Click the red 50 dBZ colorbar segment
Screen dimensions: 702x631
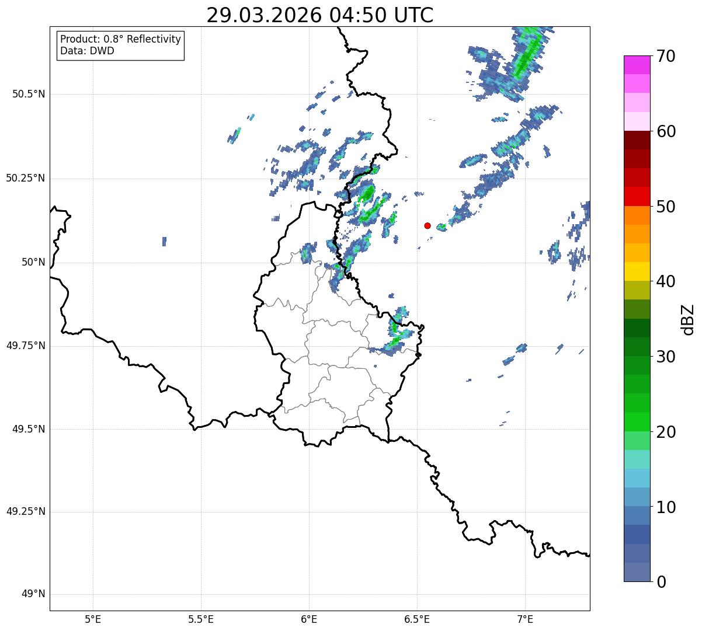637,196
